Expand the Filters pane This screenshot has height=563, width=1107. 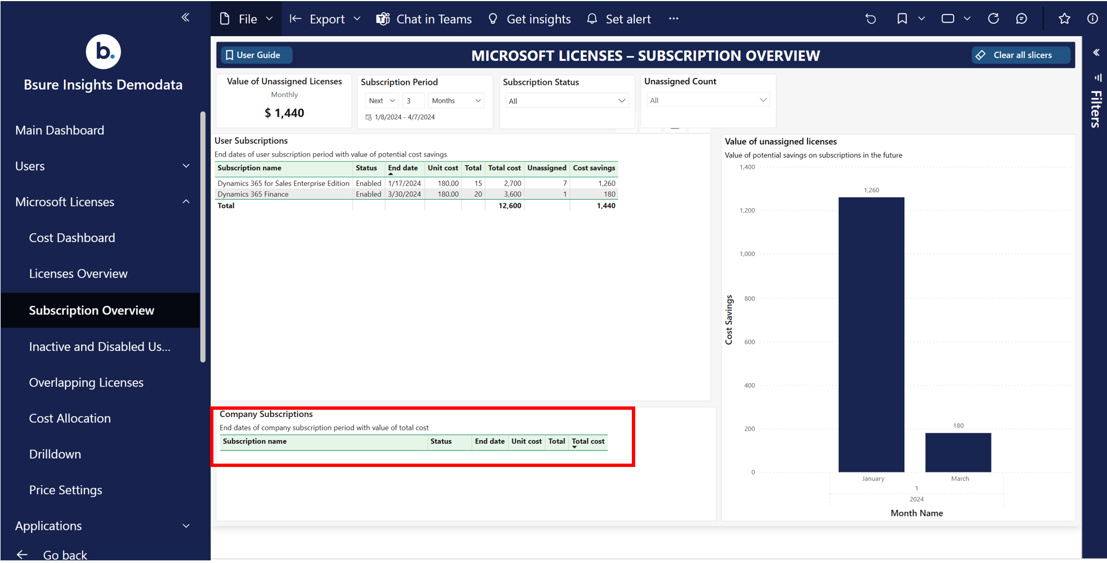1096,53
